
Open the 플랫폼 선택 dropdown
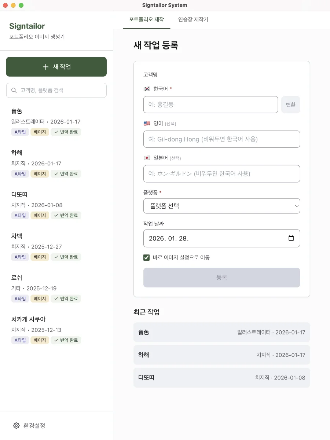pos(221,206)
